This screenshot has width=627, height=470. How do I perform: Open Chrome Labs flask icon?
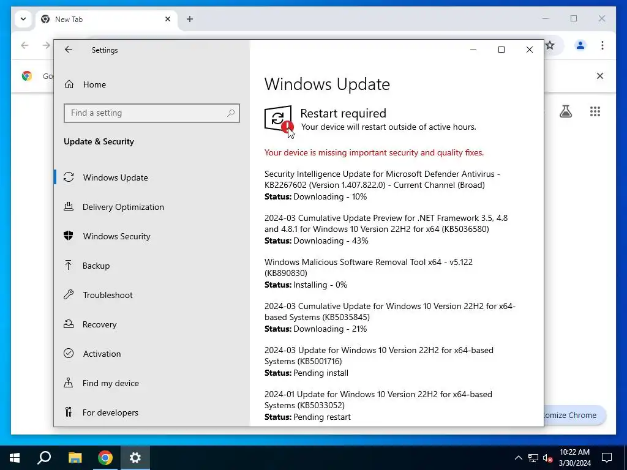coord(565,111)
